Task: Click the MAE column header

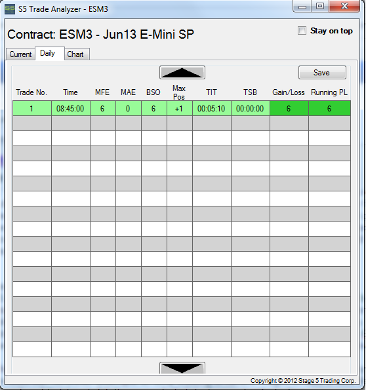Action: tap(128, 92)
